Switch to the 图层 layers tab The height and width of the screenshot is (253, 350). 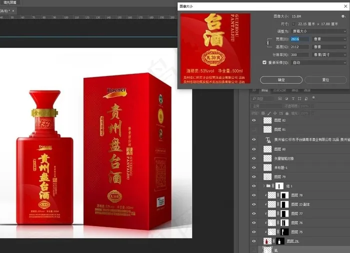264,90
